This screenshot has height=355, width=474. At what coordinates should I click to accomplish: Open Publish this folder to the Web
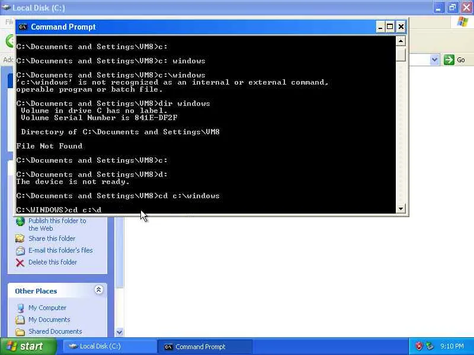[x=57, y=225]
